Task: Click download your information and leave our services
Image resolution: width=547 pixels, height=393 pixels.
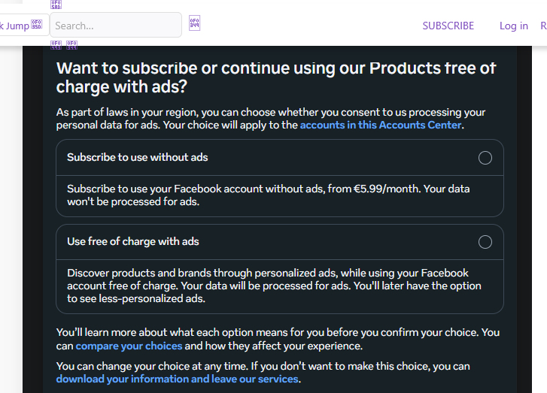Action: pyautogui.click(x=178, y=379)
